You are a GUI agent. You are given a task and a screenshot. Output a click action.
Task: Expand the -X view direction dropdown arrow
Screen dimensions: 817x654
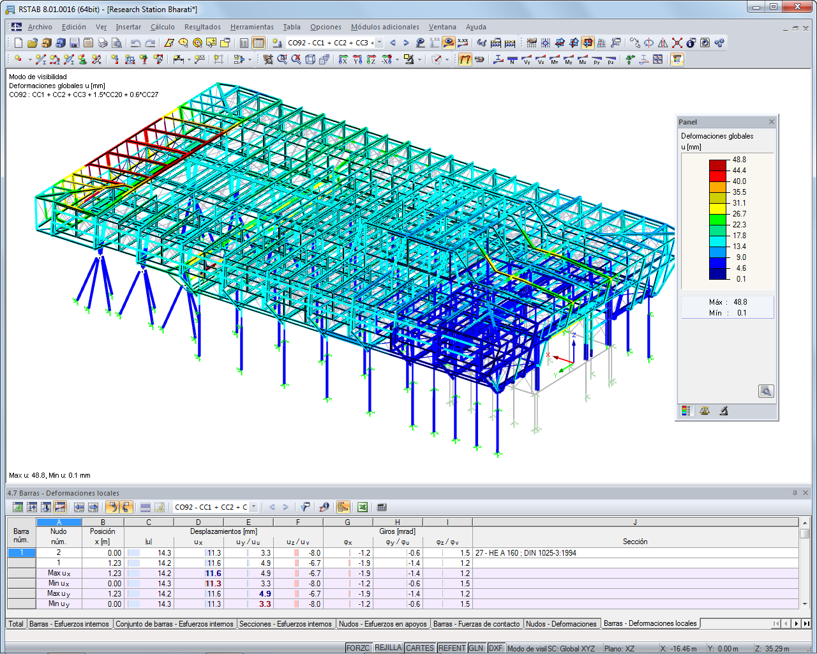(x=397, y=59)
